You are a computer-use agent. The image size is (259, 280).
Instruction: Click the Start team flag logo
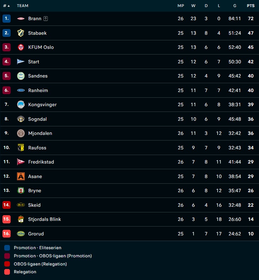(x=21, y=62)
